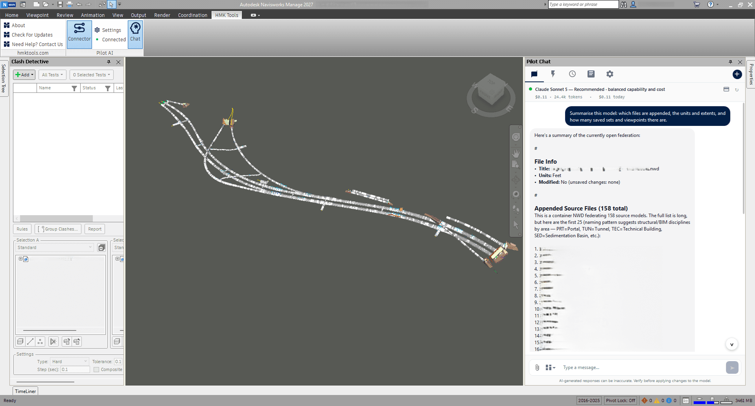Open the Add test dropdown in Clash Detective

click(24, 75)
